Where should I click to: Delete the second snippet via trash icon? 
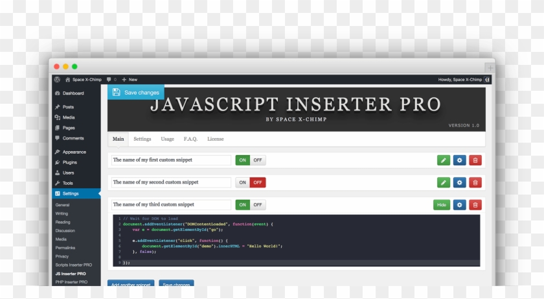coord(475,182)
